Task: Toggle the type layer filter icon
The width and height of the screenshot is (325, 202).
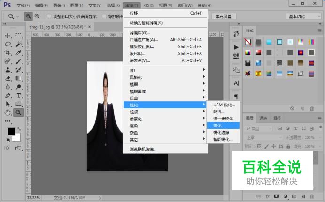Action: coord(296,128)
